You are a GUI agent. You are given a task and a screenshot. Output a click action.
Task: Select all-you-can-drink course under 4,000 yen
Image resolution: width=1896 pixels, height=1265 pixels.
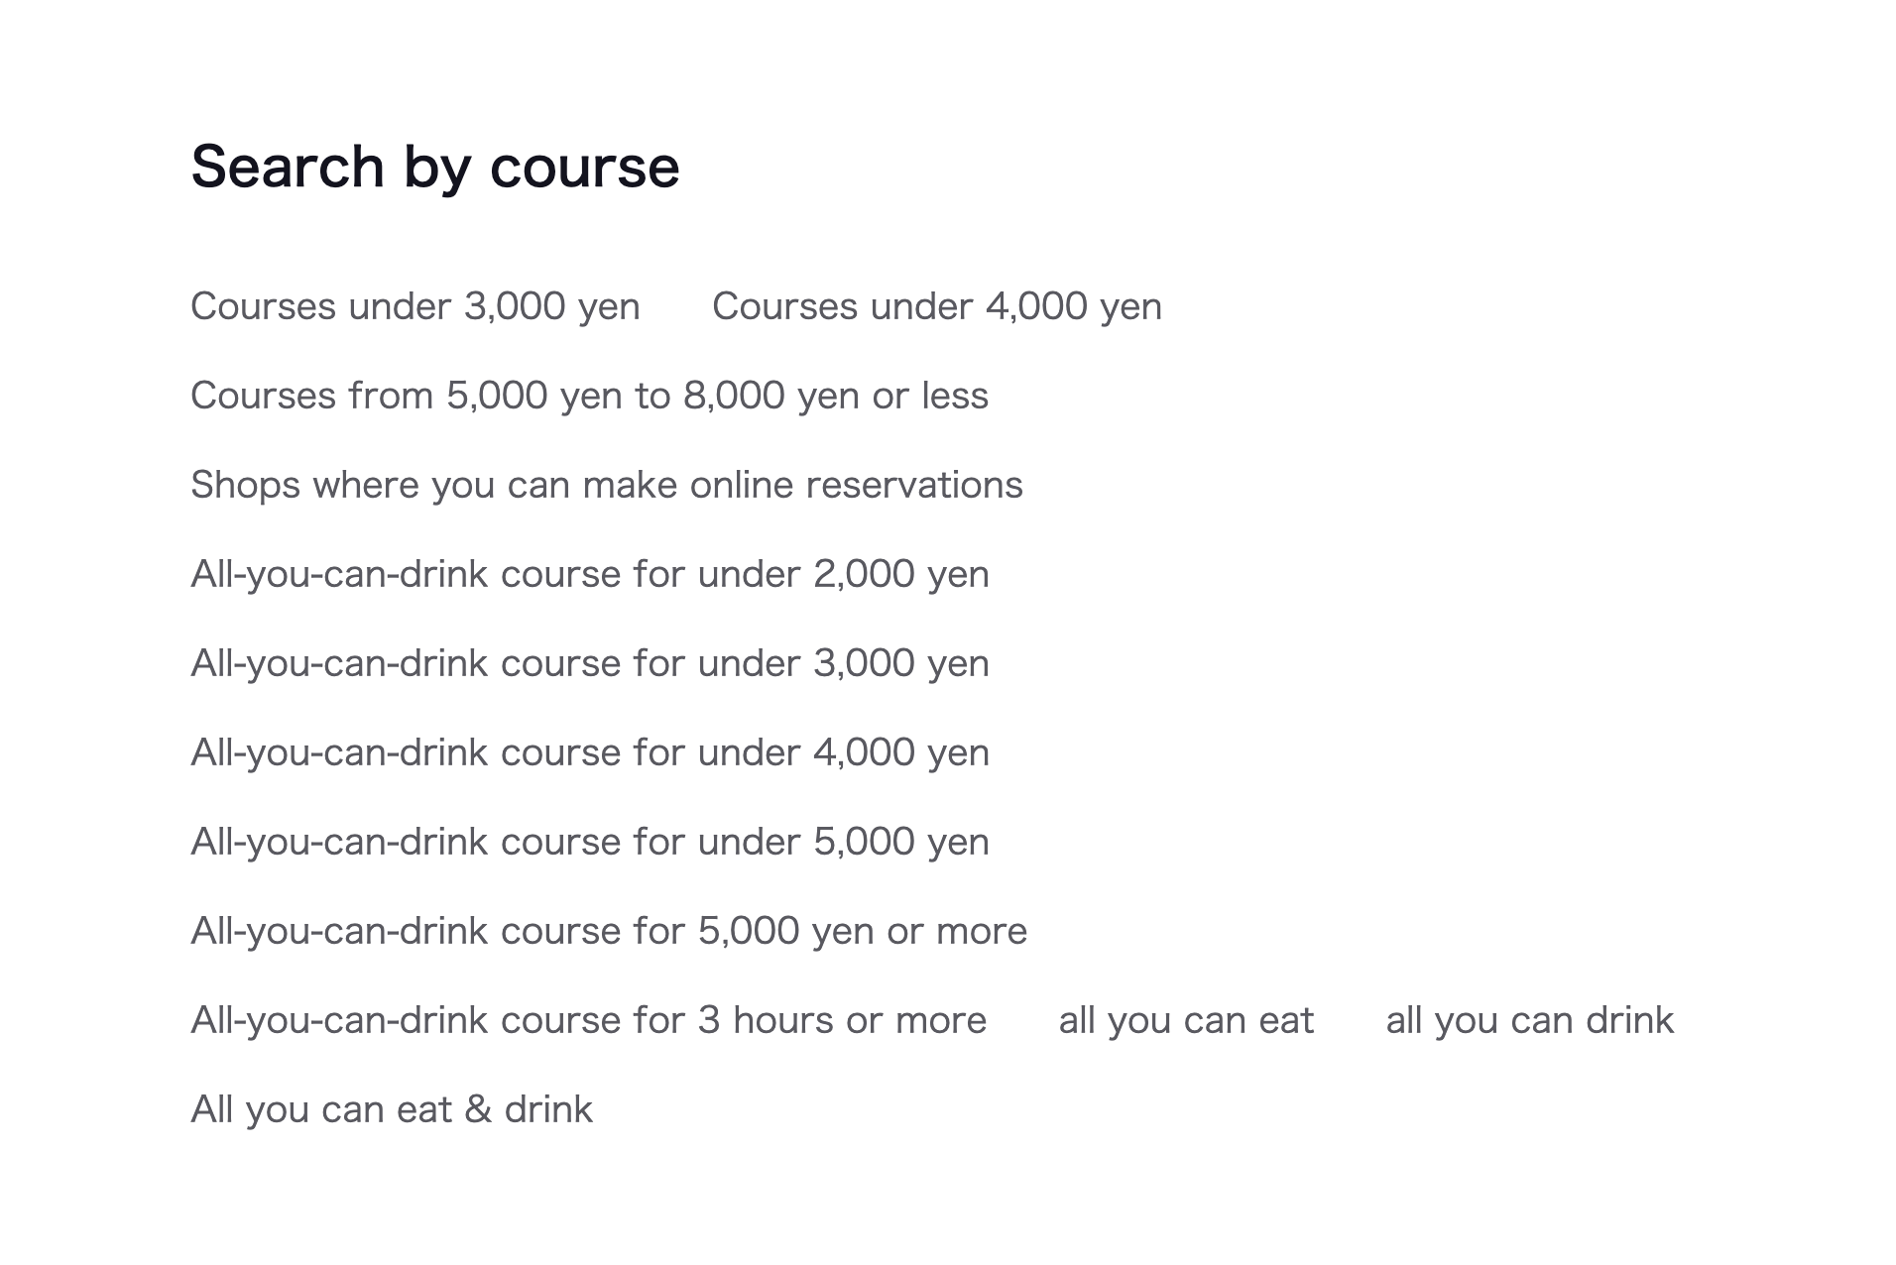589,752
